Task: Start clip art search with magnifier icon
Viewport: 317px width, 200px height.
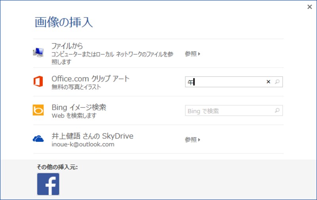Action: (277, 82)
